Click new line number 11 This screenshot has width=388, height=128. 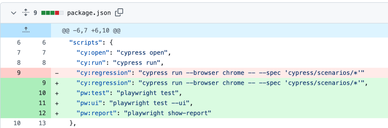[x=42, y=103]
